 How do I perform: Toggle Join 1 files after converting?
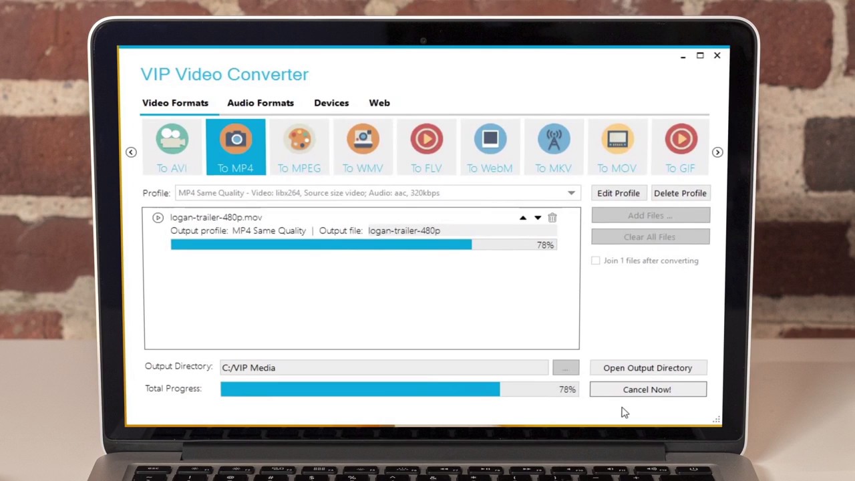click(x=596, y=261)
